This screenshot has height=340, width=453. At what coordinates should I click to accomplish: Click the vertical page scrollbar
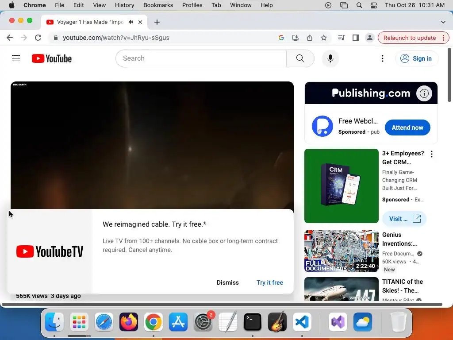point(449,74)
